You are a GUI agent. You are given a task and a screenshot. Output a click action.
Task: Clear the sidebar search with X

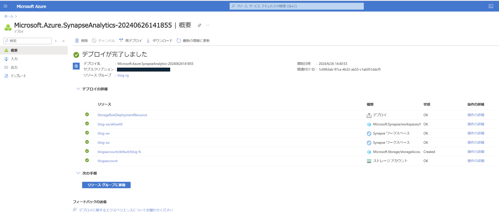(x=56, y=41)
